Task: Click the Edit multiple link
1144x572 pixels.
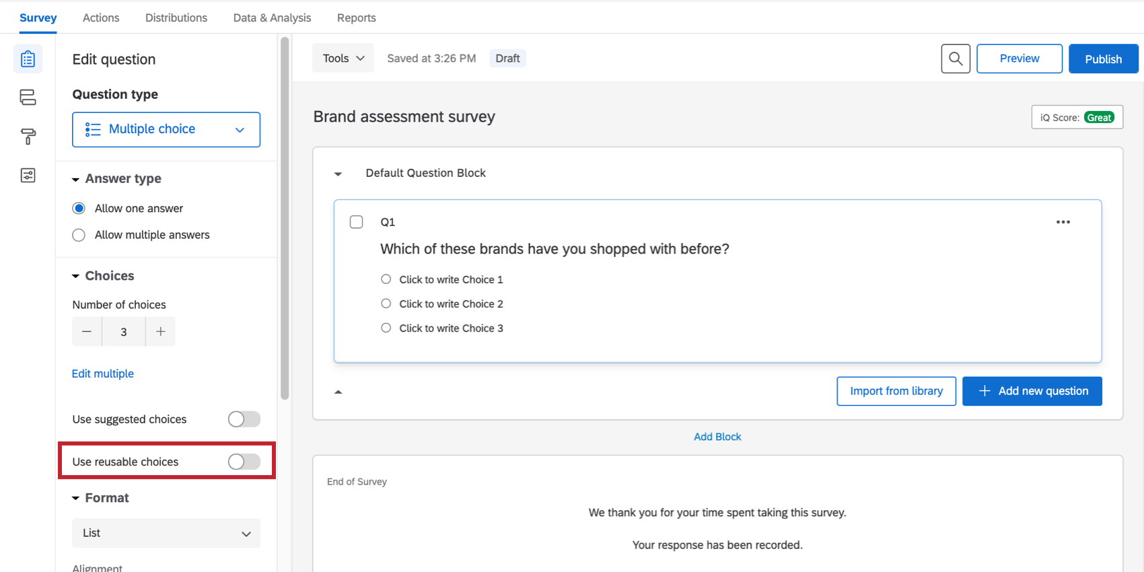Action: pos(103,373)
